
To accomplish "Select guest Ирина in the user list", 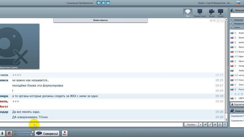I will (x=237, y=61).
